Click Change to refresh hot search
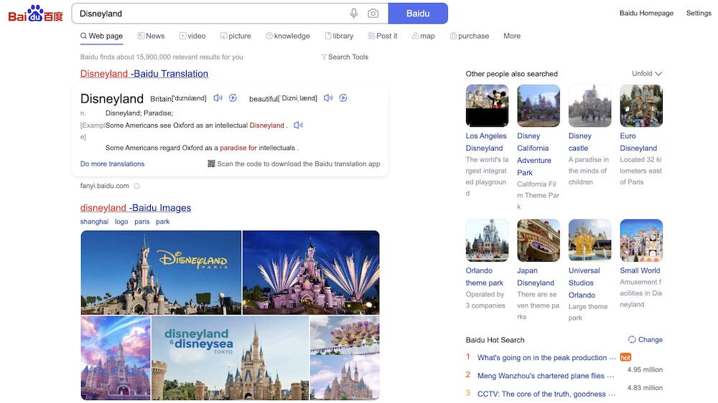718x403 pixels. click(651, 339)
